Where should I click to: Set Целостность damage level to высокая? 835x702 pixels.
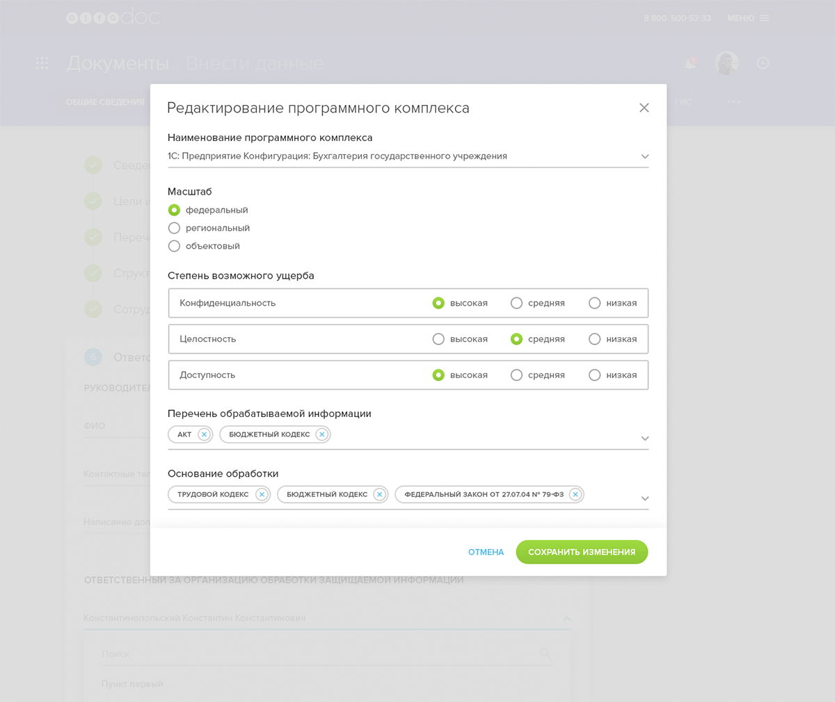click(x=438, y=339)
